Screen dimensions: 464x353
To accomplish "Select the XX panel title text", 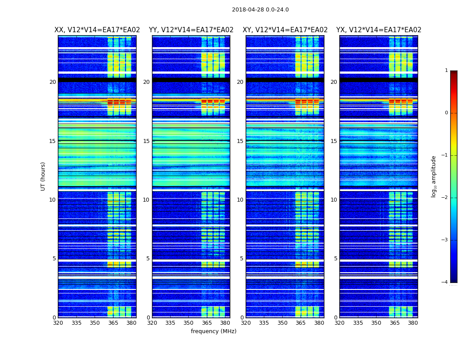I will 97,30.
